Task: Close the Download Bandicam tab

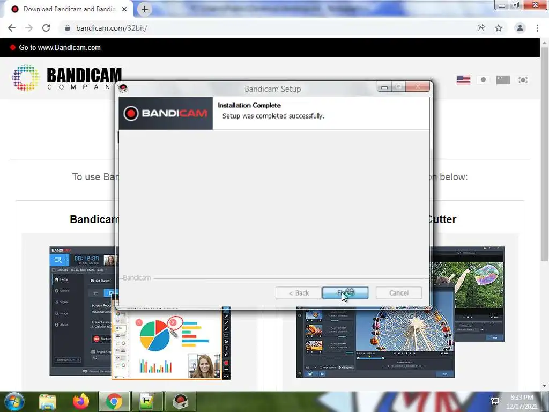Action: pos(124,9)
